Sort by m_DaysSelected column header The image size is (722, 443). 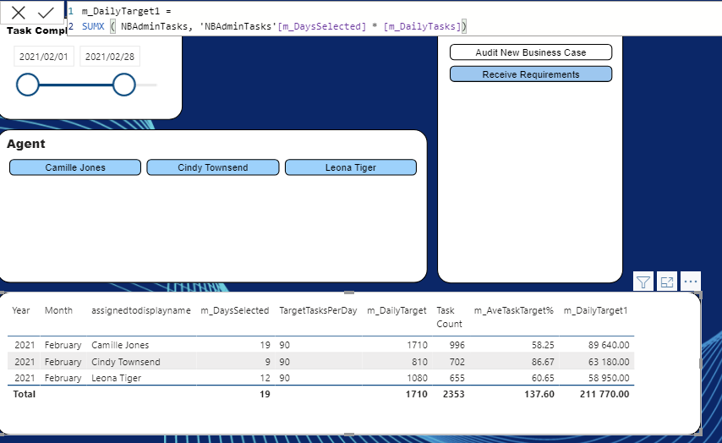tap(235, 311)
